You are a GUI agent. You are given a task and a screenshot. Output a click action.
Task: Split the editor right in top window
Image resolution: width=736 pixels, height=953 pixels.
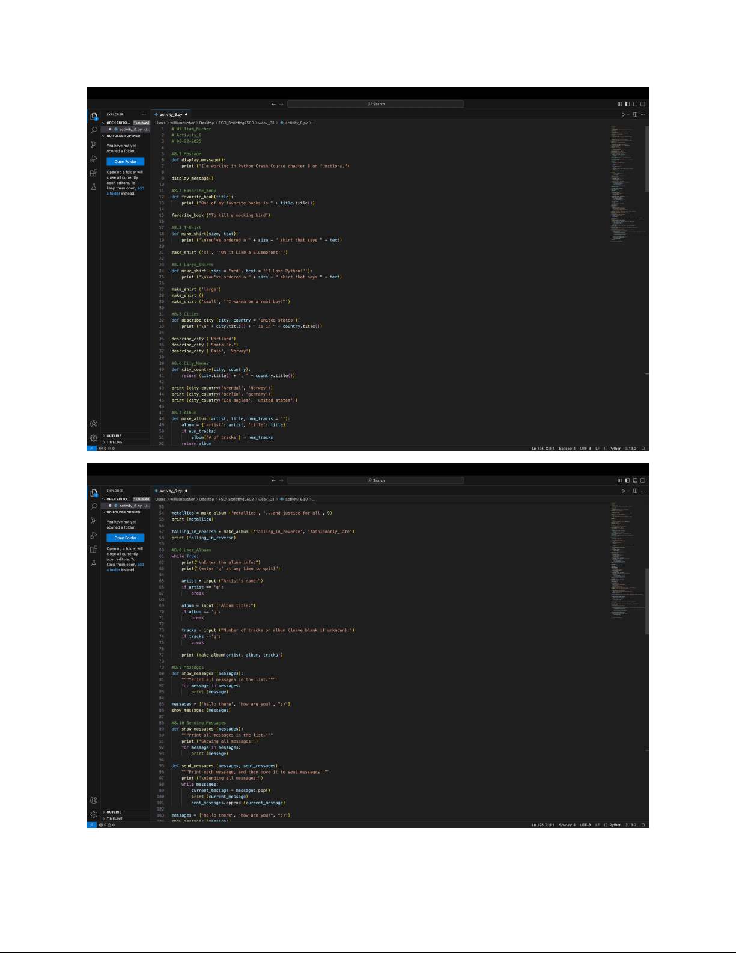(x=635, y=114)
